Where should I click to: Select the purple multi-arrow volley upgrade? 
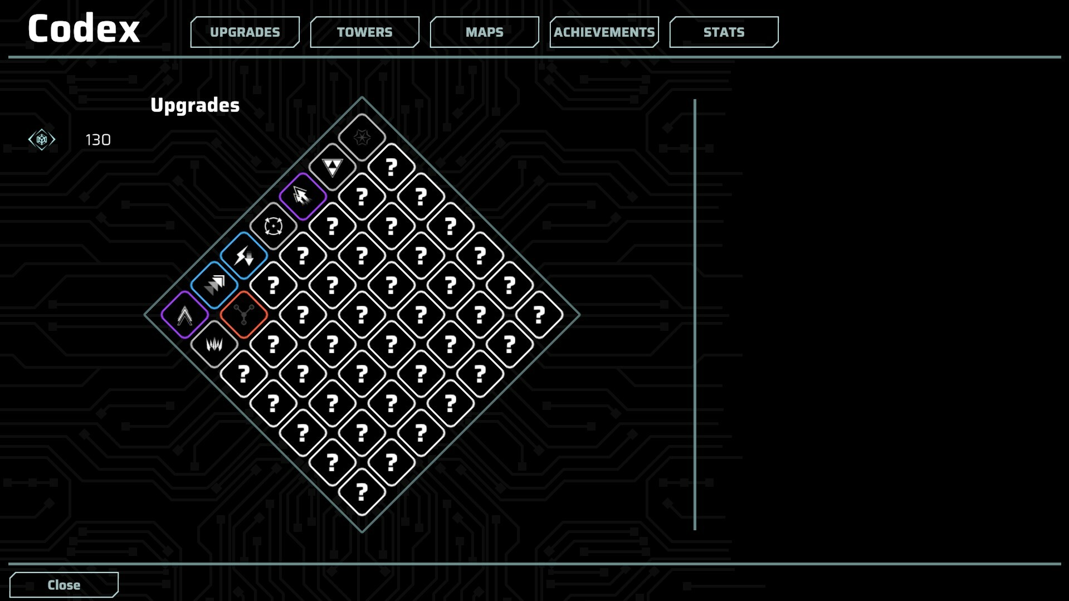point(302,196)
